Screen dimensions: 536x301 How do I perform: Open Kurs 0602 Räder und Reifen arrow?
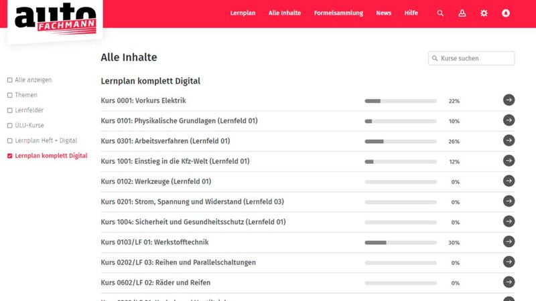[x=509, y=282]
